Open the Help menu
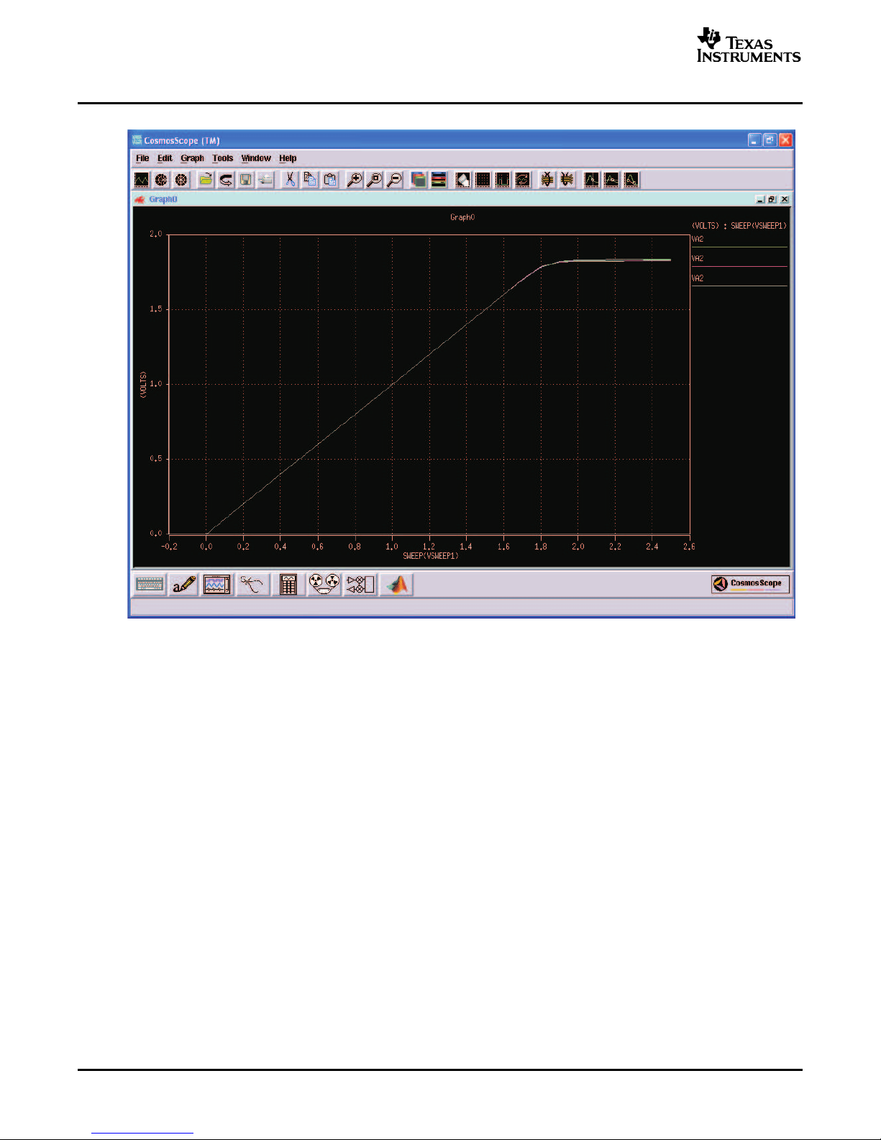The width and height of the screenshot is (881, 1140). pyautogui.click(x=288, y=158)
